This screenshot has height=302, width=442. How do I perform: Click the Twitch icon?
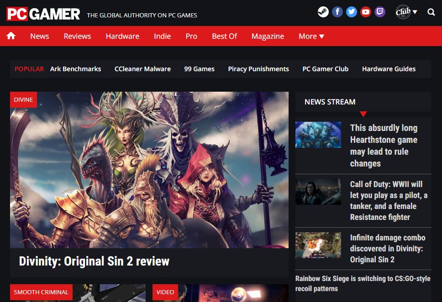(380, 12)
